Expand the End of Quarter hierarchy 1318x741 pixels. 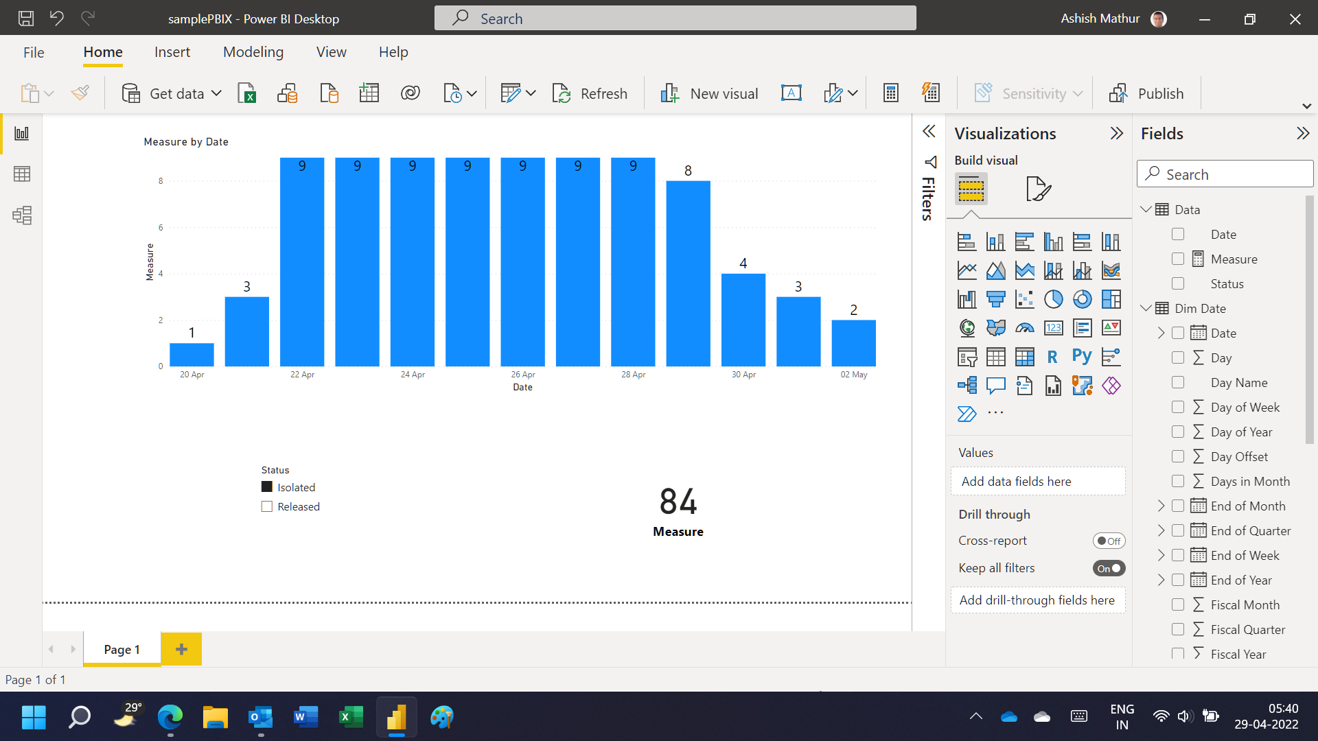click(1161, 531)
